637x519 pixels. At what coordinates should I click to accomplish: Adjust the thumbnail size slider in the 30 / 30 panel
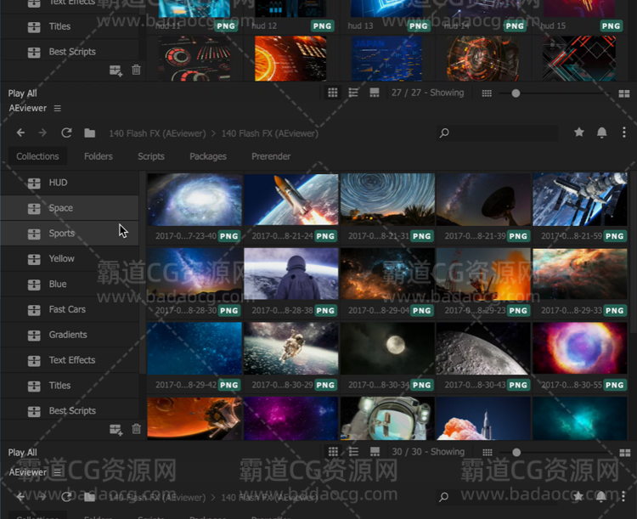click(x=555, y=453)
